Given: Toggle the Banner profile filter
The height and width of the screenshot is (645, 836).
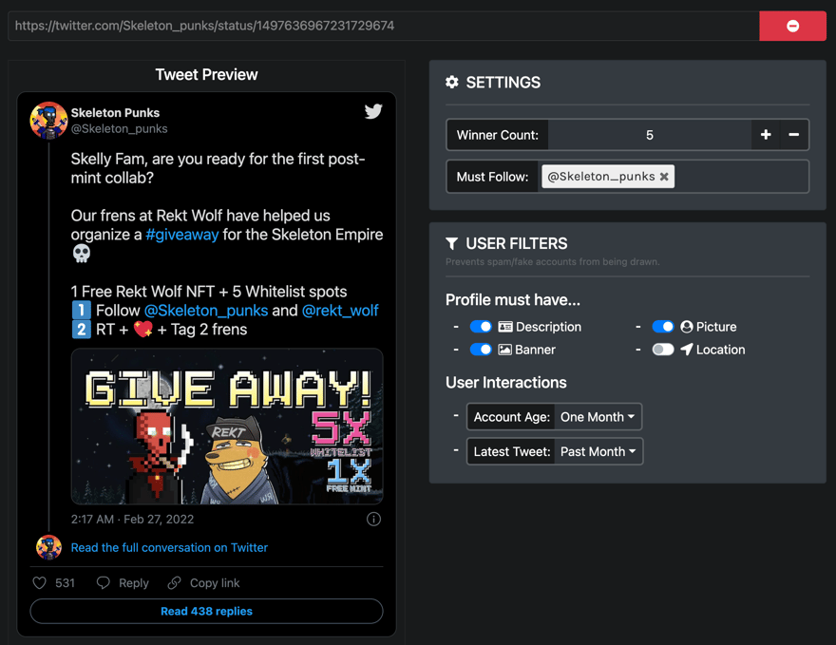Looking at the screenshot, I should (x=481, y=350).
